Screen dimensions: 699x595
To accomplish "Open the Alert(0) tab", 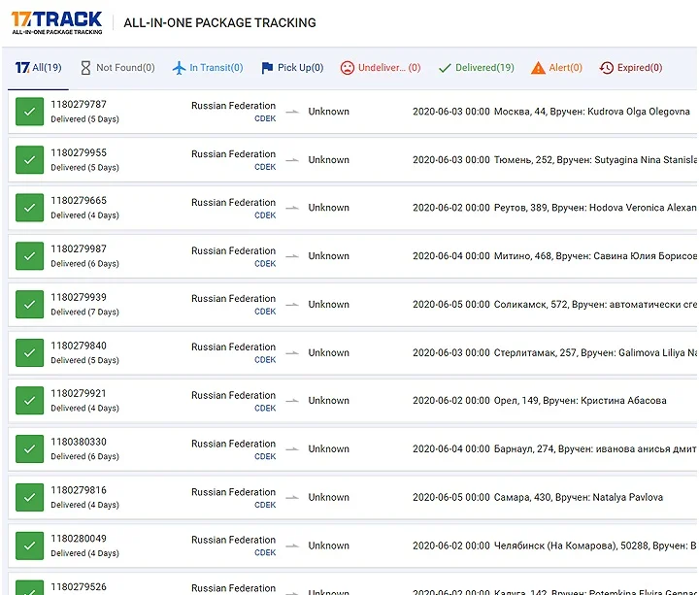I will tap(557, 68).
